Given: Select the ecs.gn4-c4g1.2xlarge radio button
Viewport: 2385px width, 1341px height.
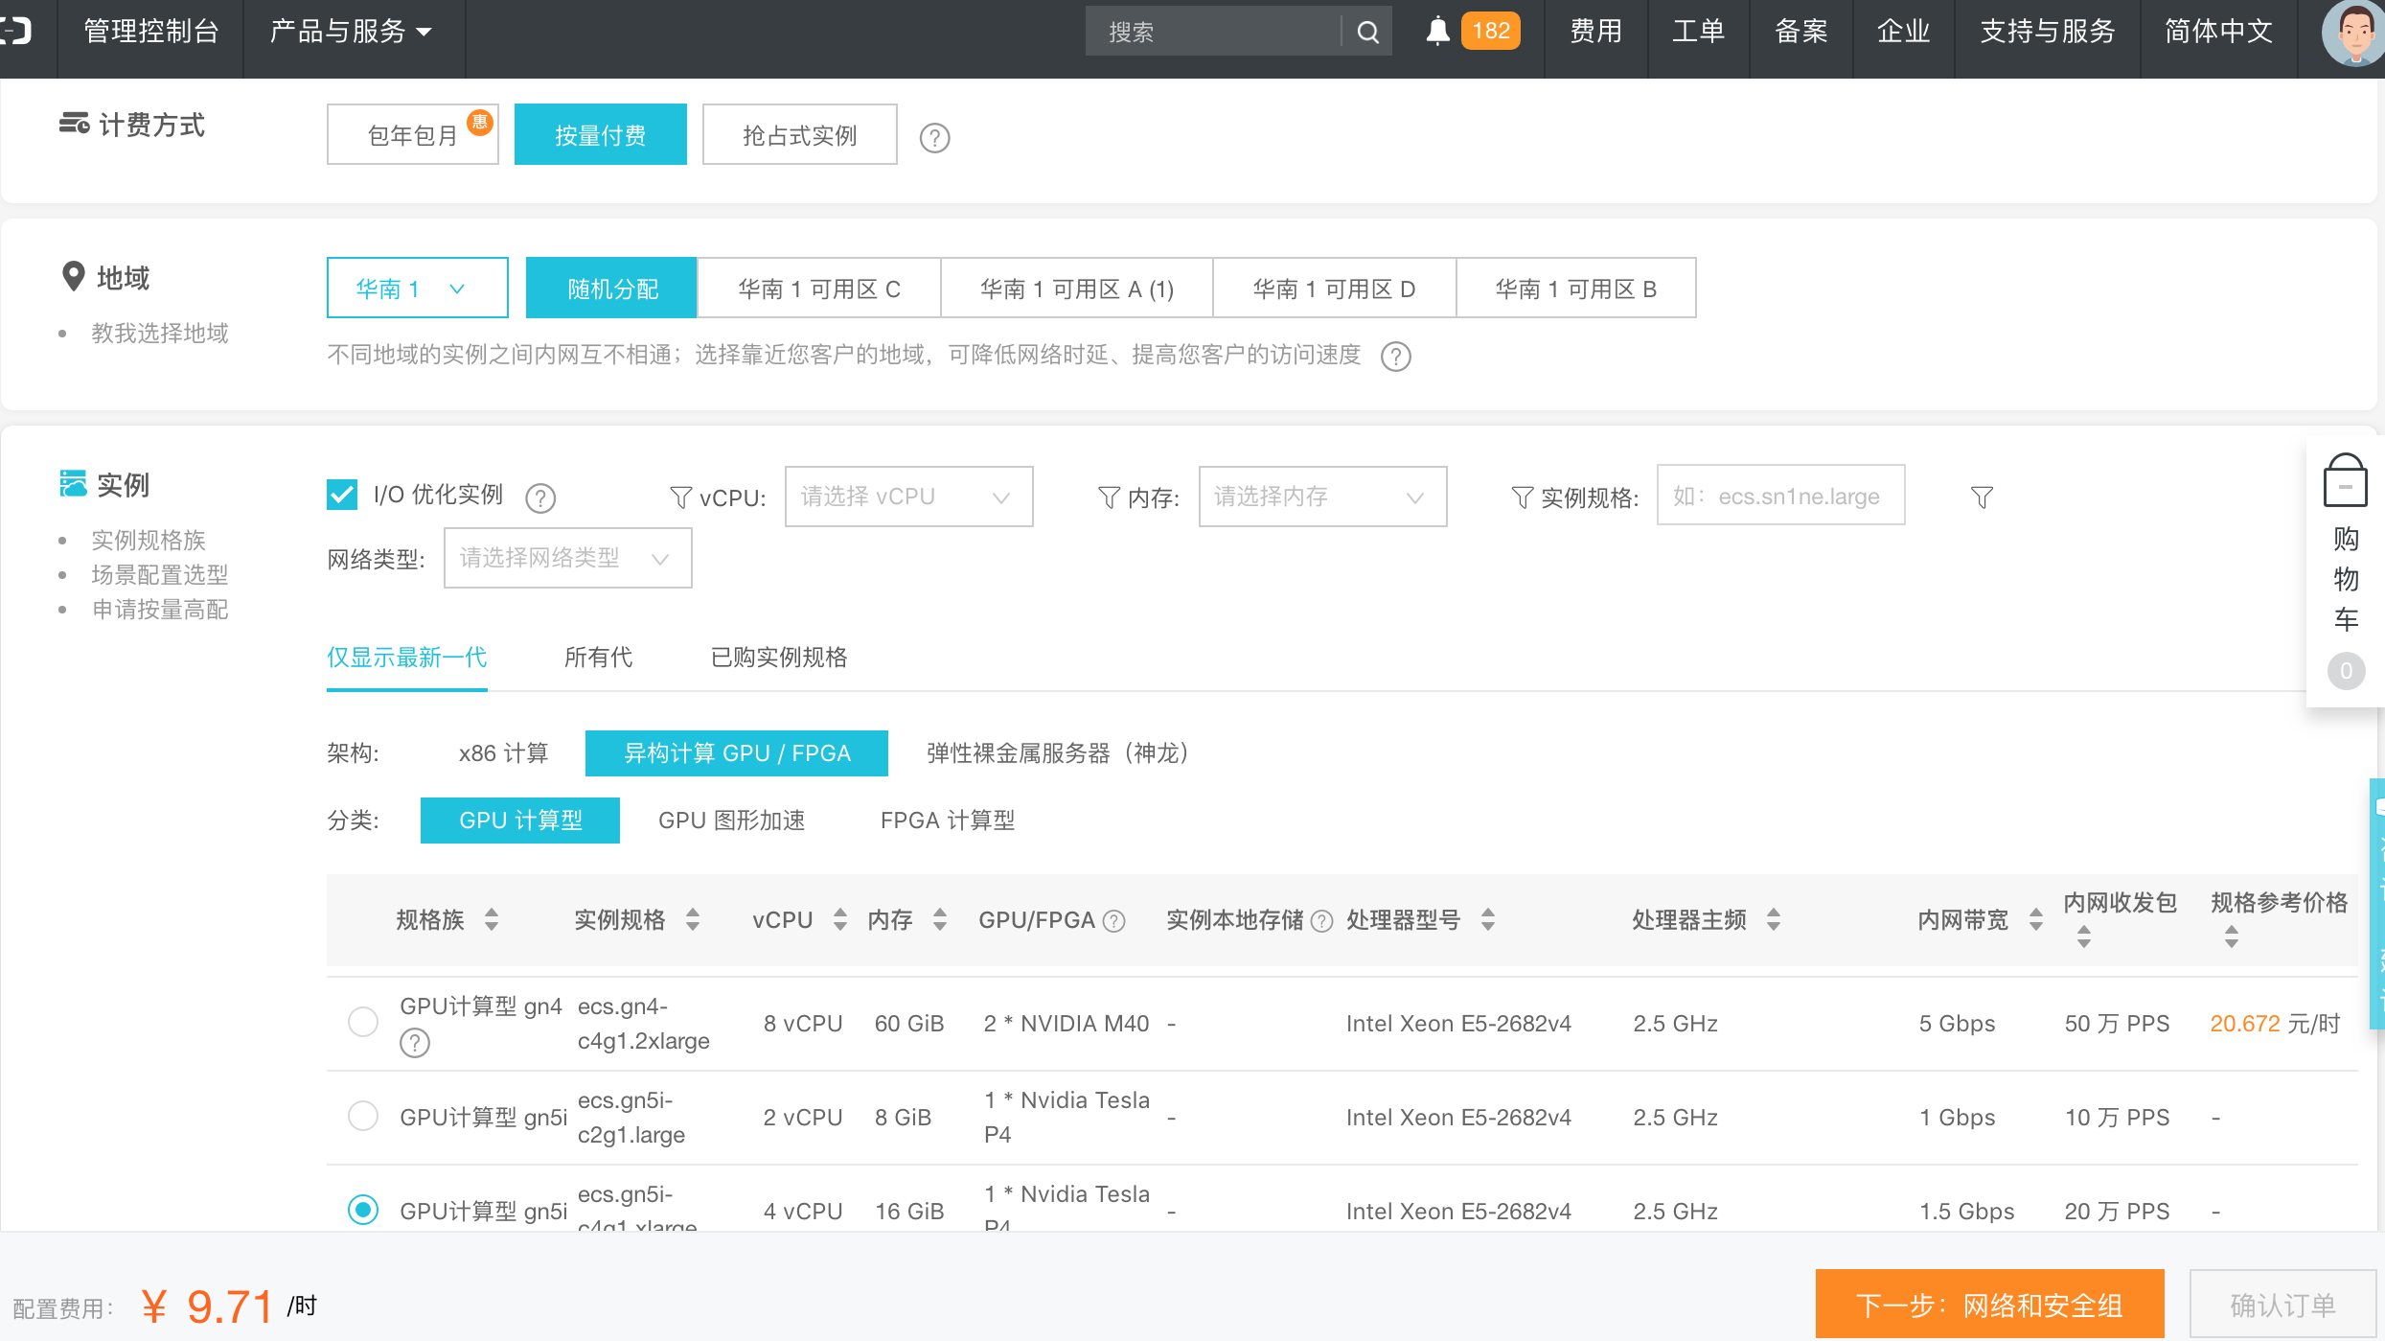Looking at the screenshot, I should click(363, 1022).
